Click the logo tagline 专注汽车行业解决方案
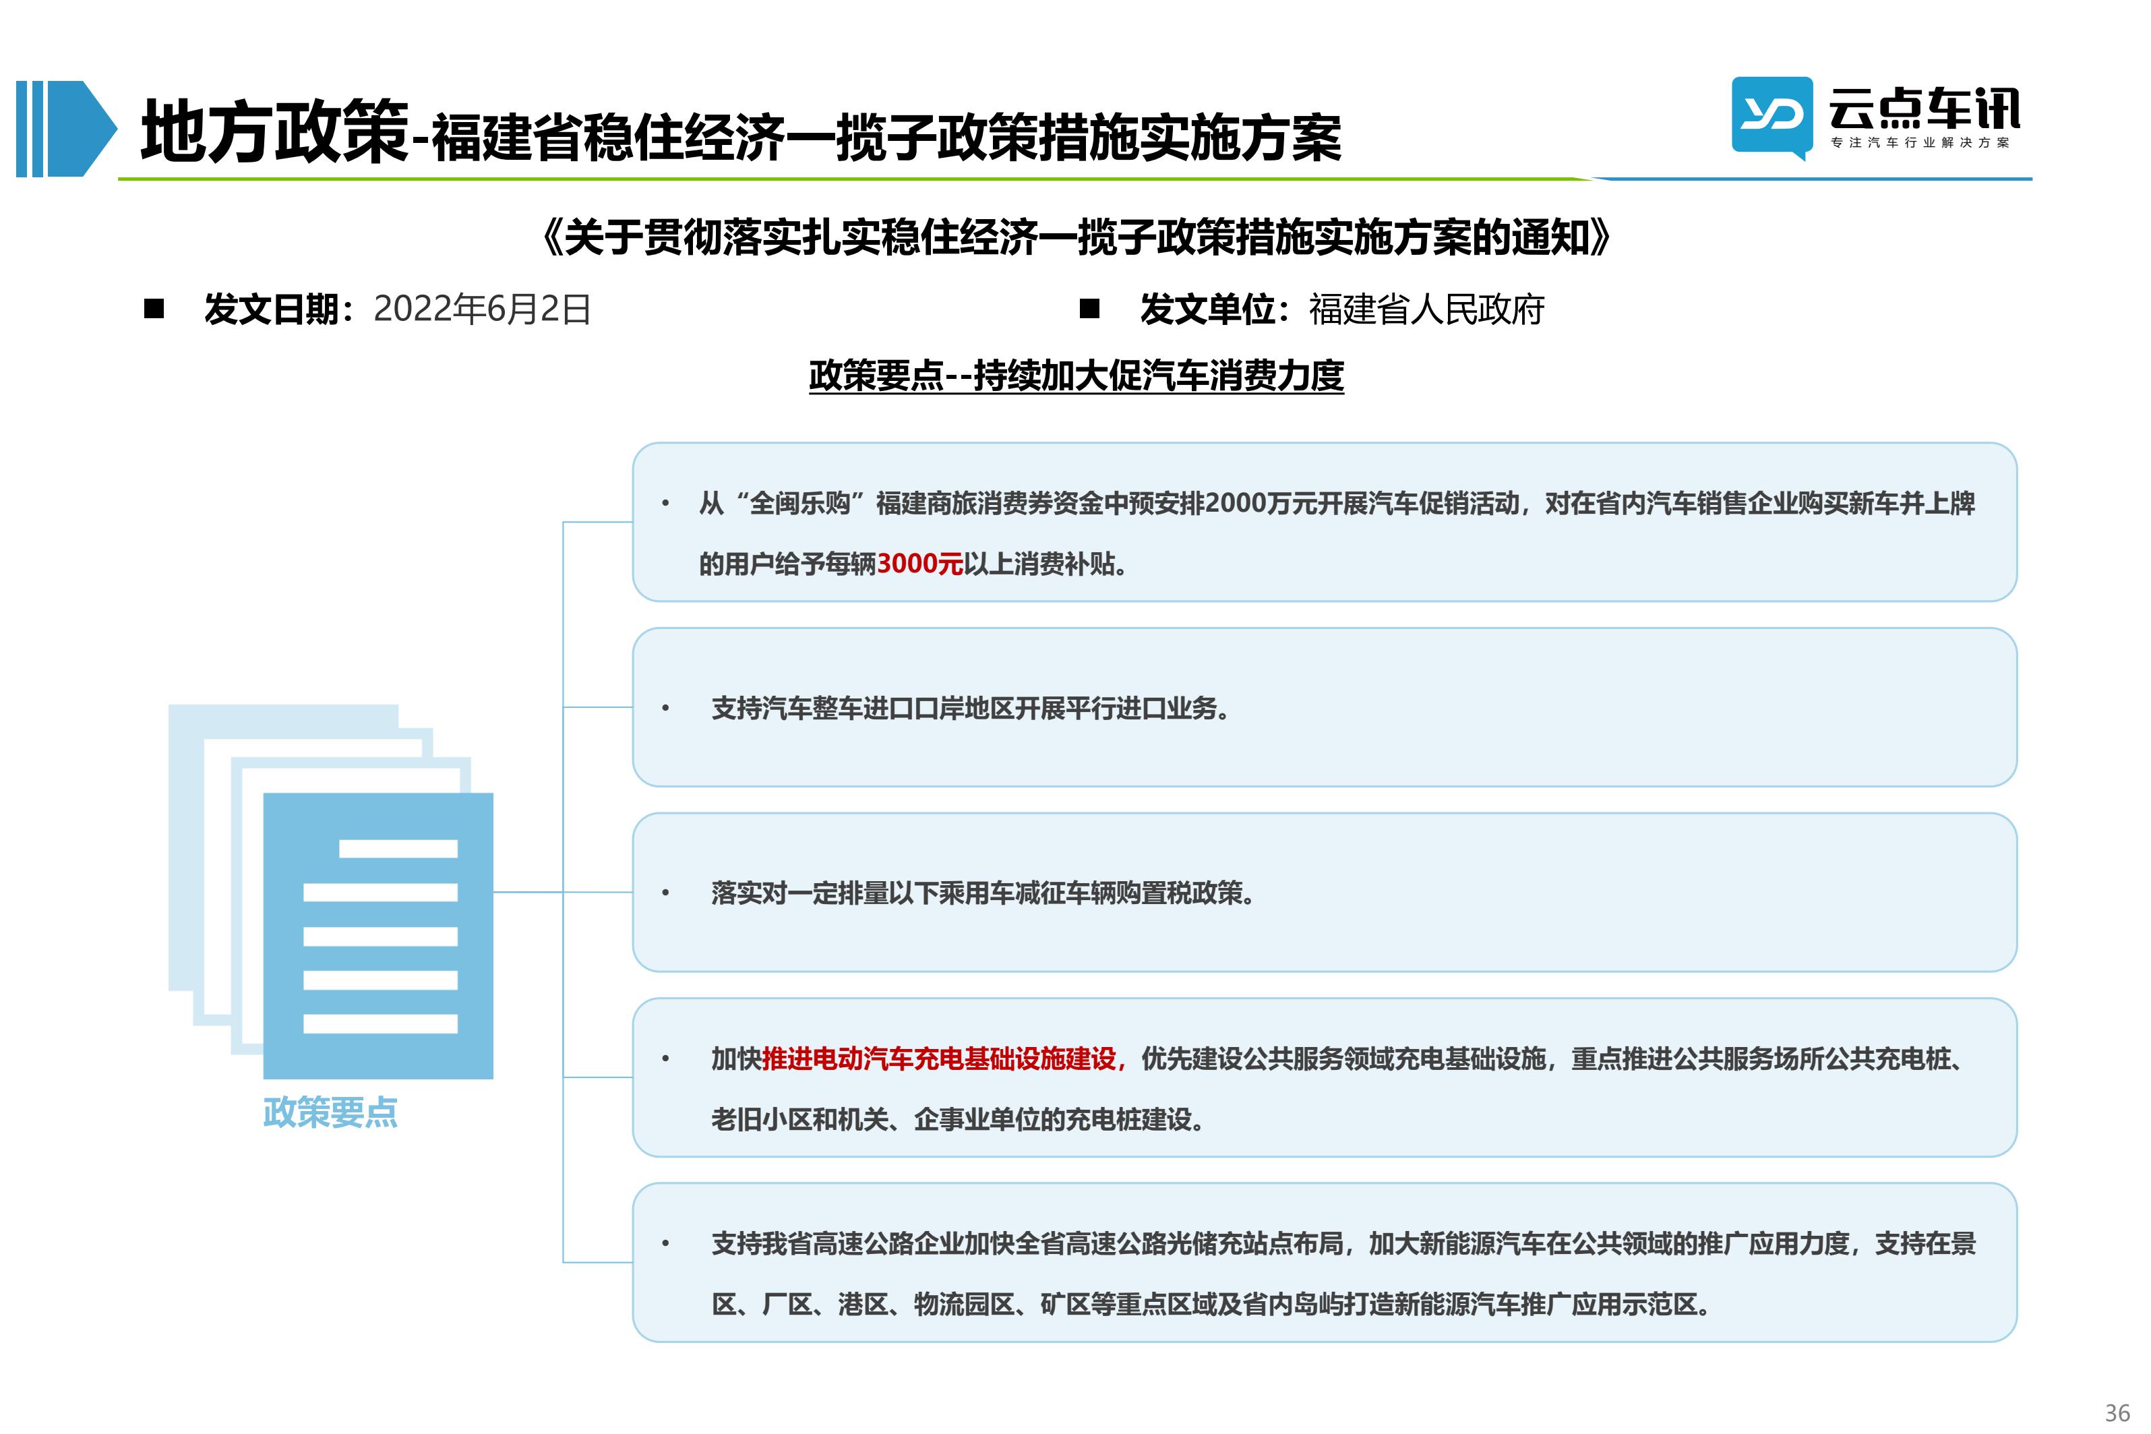 pos(1920,143)
